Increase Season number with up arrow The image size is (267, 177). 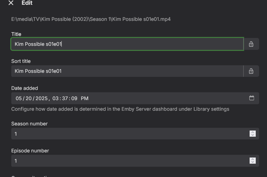click(x=253, y=132)
